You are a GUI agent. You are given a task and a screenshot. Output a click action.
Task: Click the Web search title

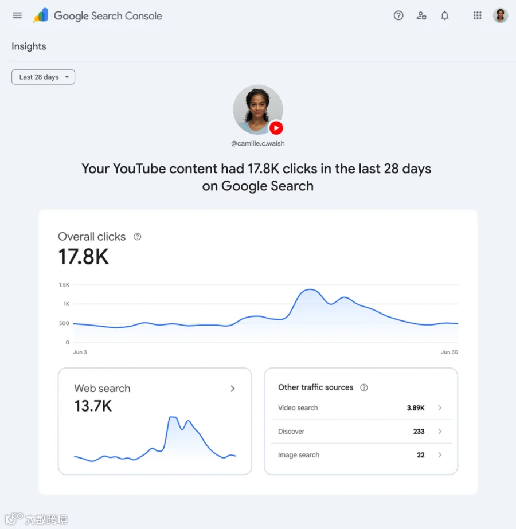[102, 389]
